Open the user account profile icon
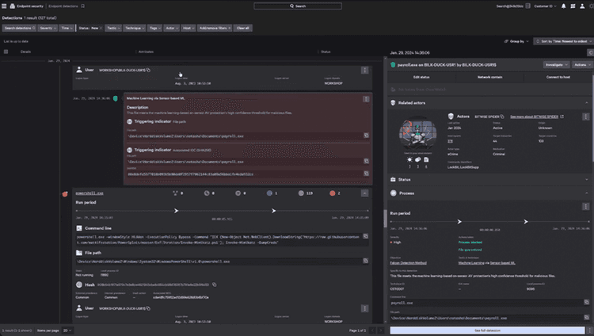The height and width of the screenshot is (336, 594). coord(582,6)
